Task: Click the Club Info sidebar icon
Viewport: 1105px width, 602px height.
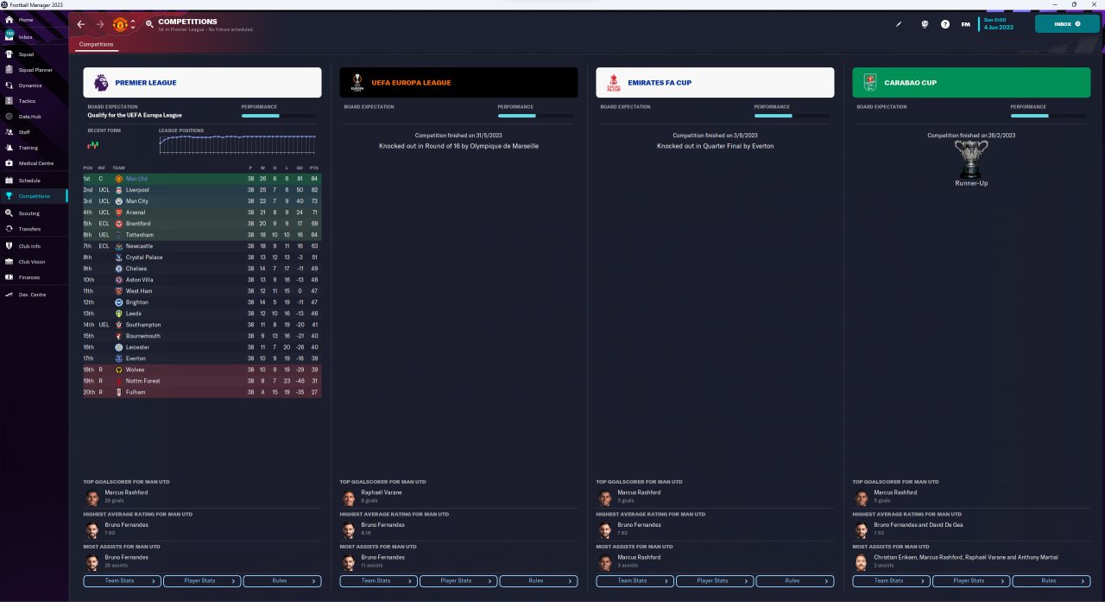Action: (9, 246)
